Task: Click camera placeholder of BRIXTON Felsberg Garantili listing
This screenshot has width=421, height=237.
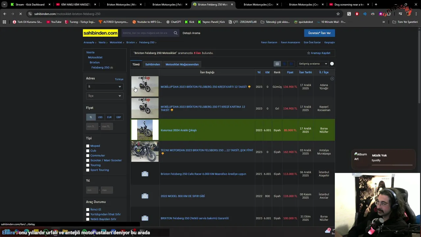Action: click(145, 218)
